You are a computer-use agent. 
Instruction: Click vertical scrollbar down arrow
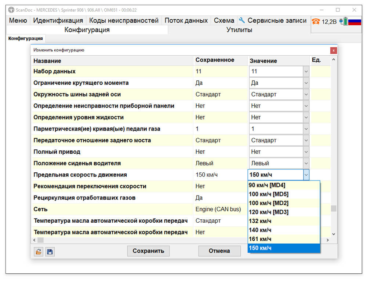334,234
